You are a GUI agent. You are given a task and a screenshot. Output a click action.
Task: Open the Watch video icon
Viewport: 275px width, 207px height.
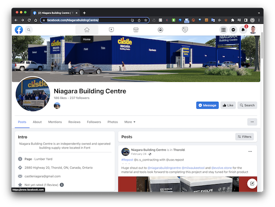tap(111, 30)
